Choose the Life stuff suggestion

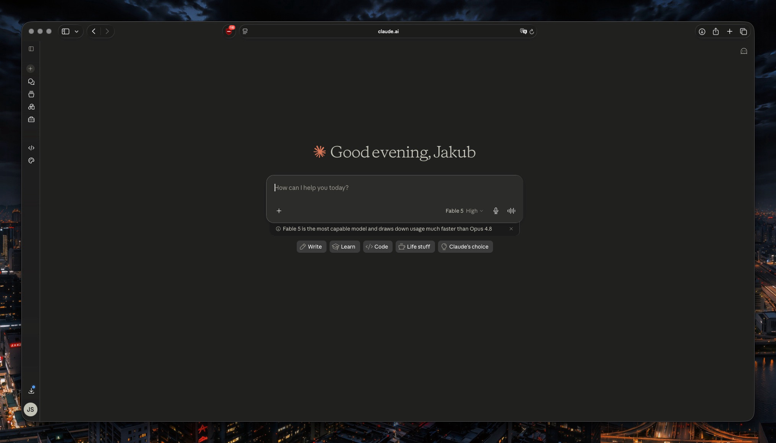(x=415, y=247)
